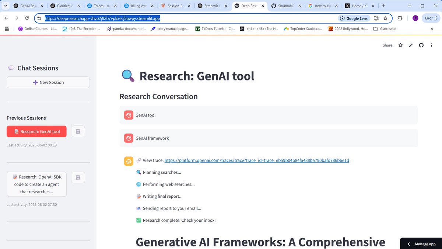Screen dimensions: 442x249
Task: Click the Previous Sessions heading
Action: pos(26,118)
